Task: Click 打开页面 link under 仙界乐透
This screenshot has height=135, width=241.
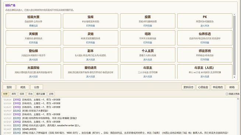Action: [x=205, y=42]
